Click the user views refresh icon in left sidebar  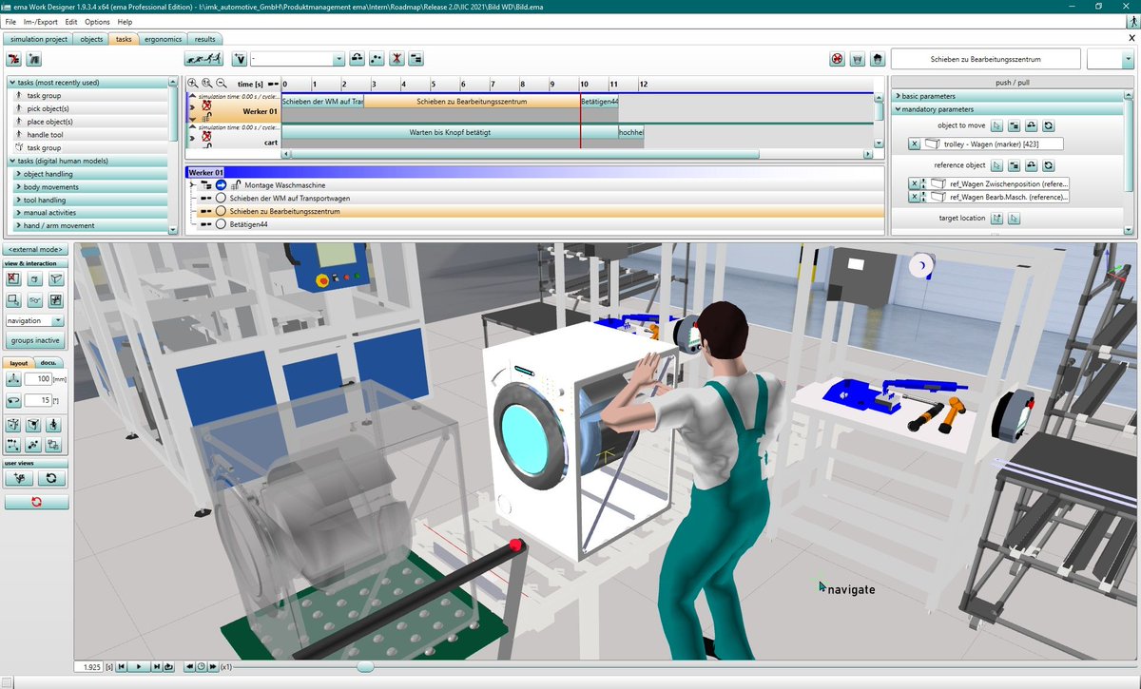tap(51, 478)
